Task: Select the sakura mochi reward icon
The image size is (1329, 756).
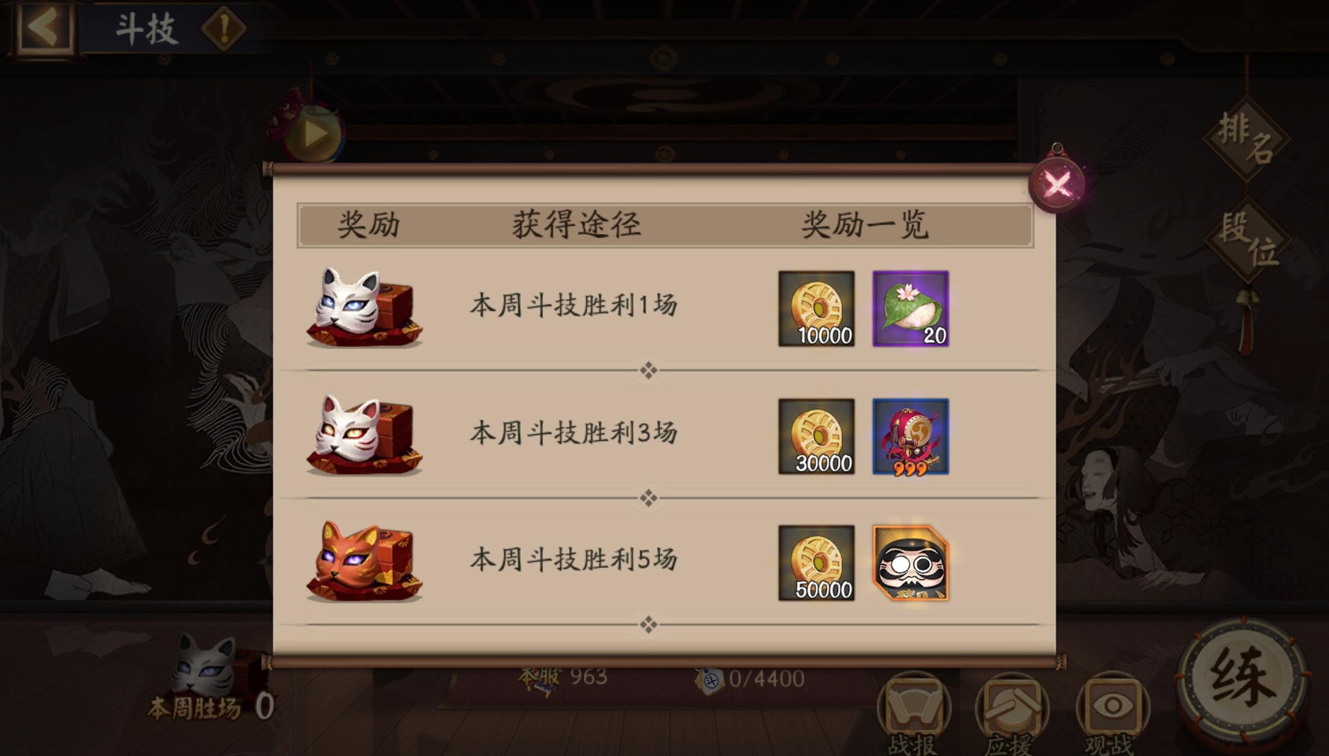Action: [911, 308]
